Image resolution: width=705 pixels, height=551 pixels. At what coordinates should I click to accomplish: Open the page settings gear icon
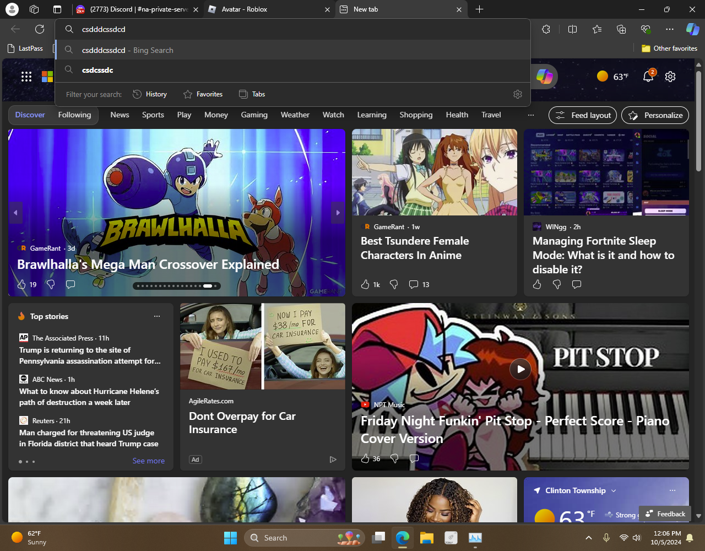(x=670, y=77)
